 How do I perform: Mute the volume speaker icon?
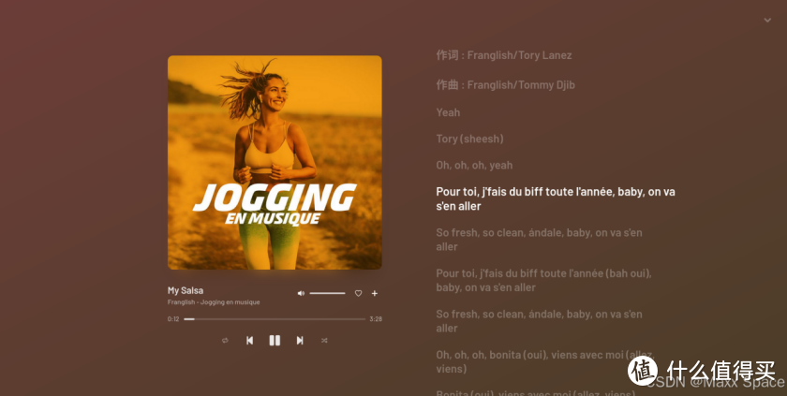point(301,293)
